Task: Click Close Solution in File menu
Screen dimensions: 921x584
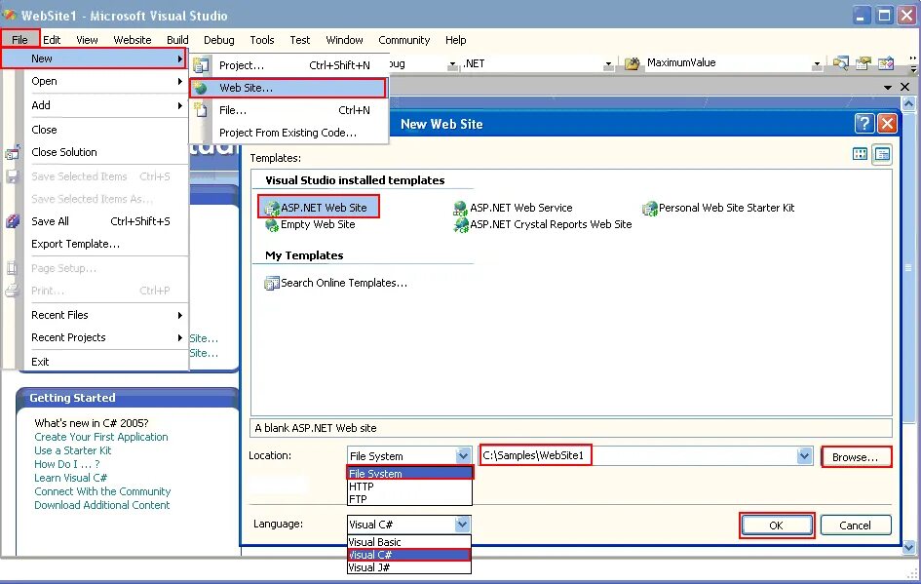Action: [94, 152]
